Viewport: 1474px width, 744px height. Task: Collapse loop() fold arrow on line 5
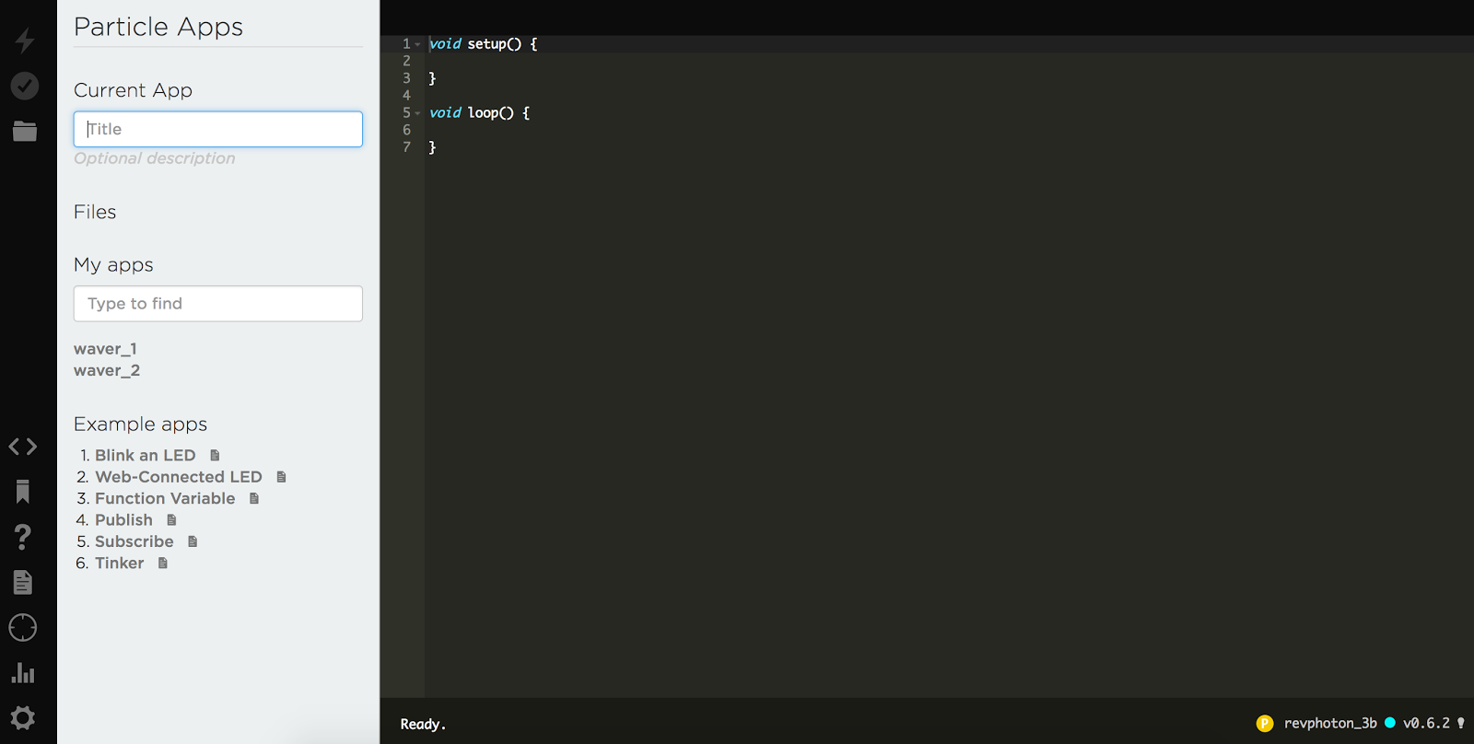click(417, 113)
